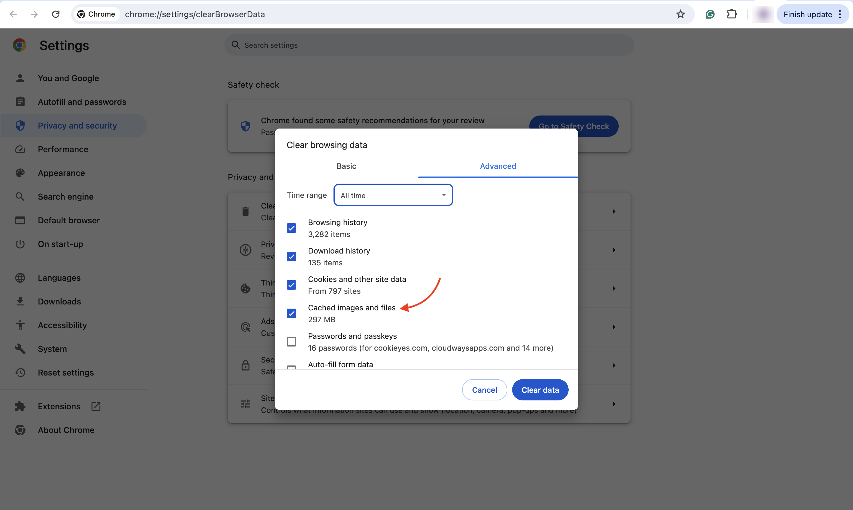The image size is (853, 510).
Task: Click the magnifier icon for Search engine
Action: (20, 197)
